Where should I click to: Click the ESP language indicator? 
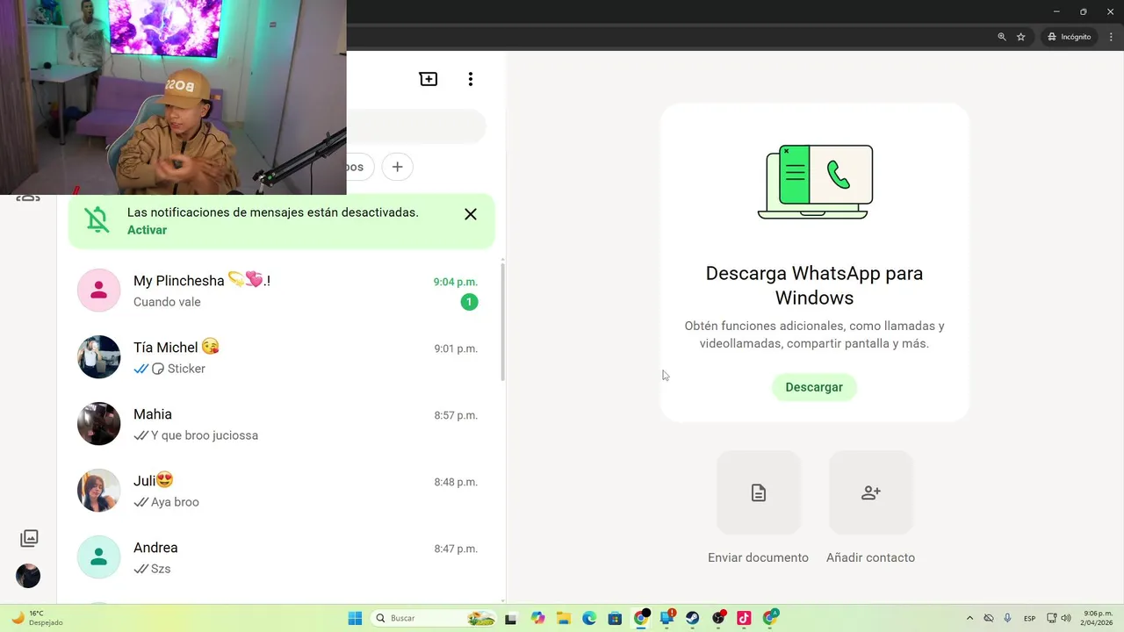tap(1029, 618)
